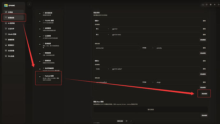This screenshot has height=124, width=220.
Task: Edit the gpt-5.4-mini model name field
Action: pos(156,35)
